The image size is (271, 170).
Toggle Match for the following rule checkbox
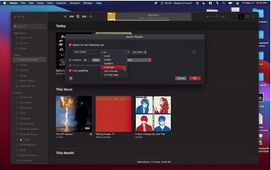pyautogui.click(x=70, y=45)
